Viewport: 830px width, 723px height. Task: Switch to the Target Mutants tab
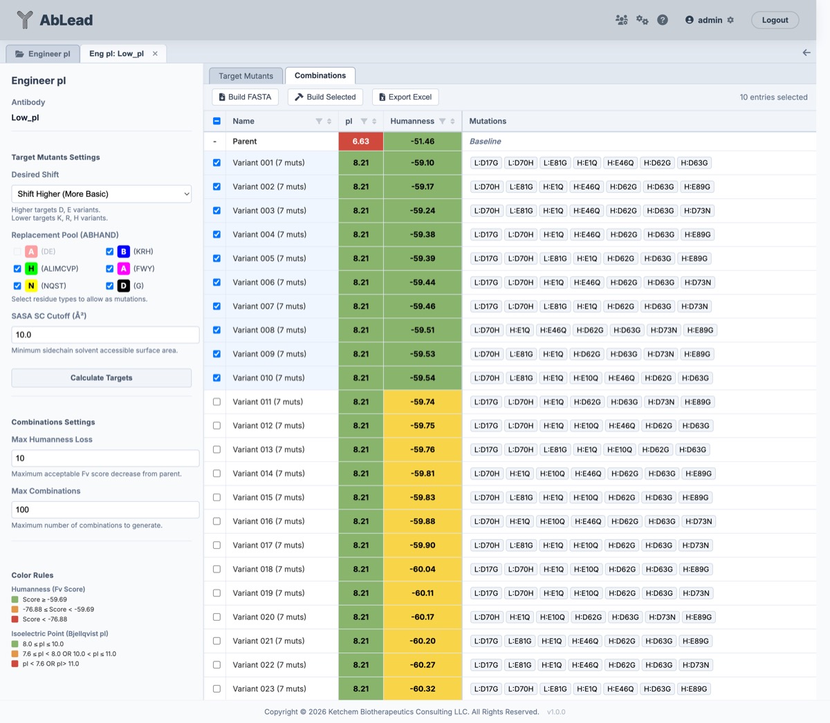[x=246, y=76]
